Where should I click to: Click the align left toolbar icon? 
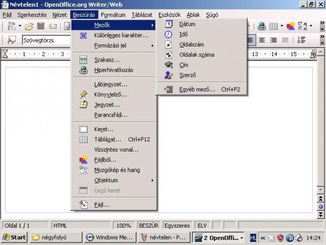click(x=250, y=40)
